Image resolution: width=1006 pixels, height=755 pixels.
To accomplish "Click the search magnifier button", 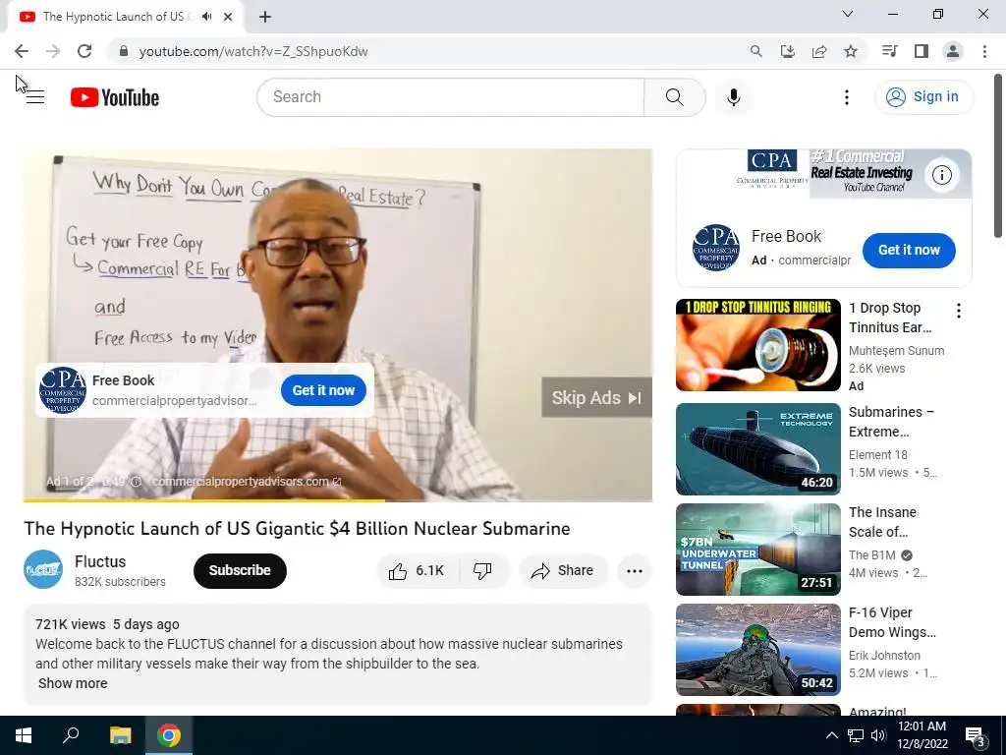I will 674,97.
